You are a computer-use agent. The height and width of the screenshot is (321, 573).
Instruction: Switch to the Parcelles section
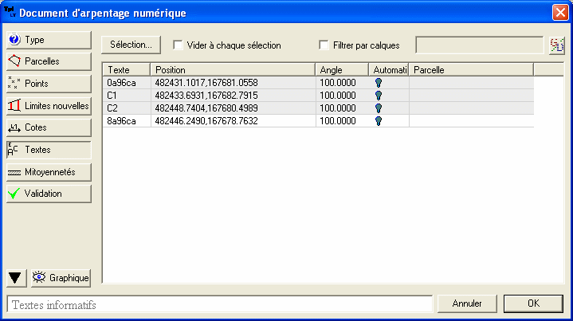coord(49,61)
